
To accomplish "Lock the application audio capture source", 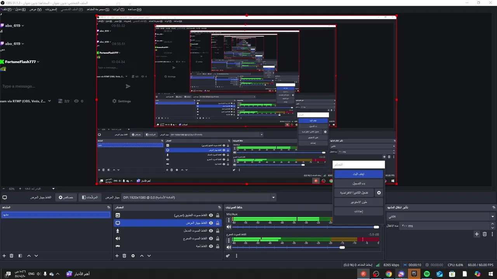I will pos(217,215).
